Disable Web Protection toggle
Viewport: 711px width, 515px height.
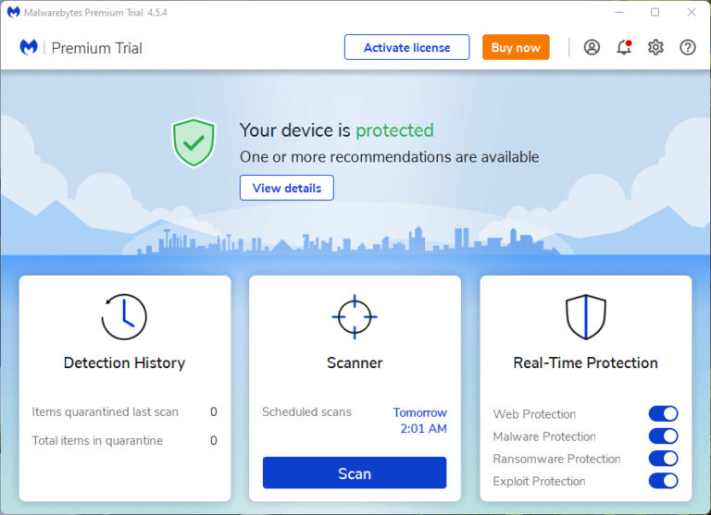coord(663,414)
